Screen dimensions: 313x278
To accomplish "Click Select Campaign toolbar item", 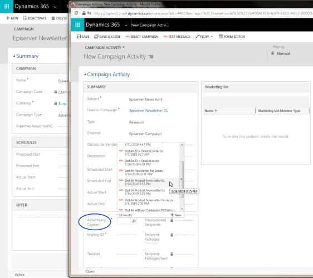I will click(142, 37).
